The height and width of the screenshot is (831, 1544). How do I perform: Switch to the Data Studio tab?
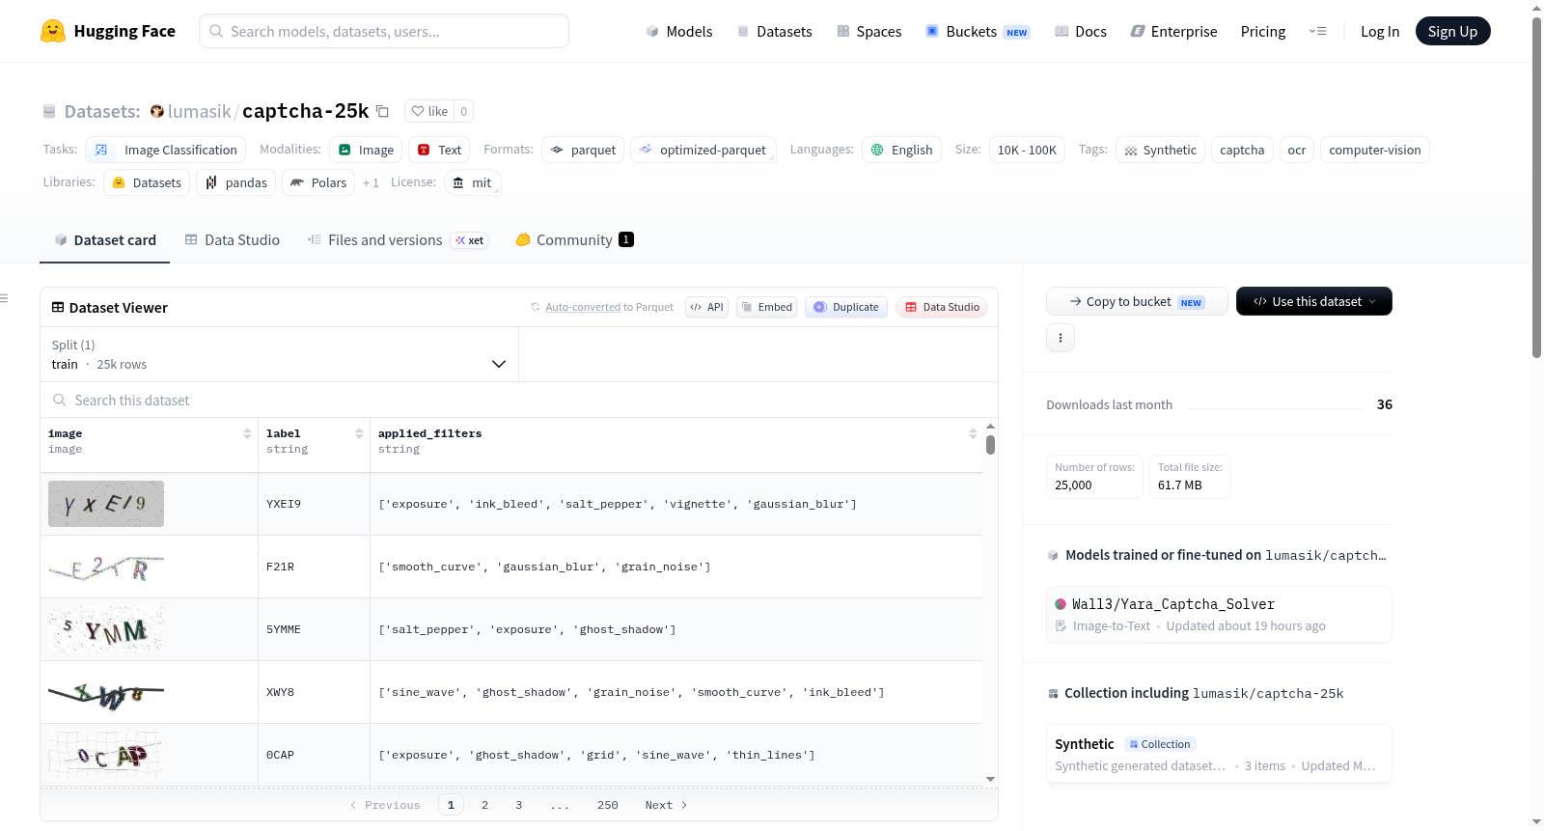point(233,240)
